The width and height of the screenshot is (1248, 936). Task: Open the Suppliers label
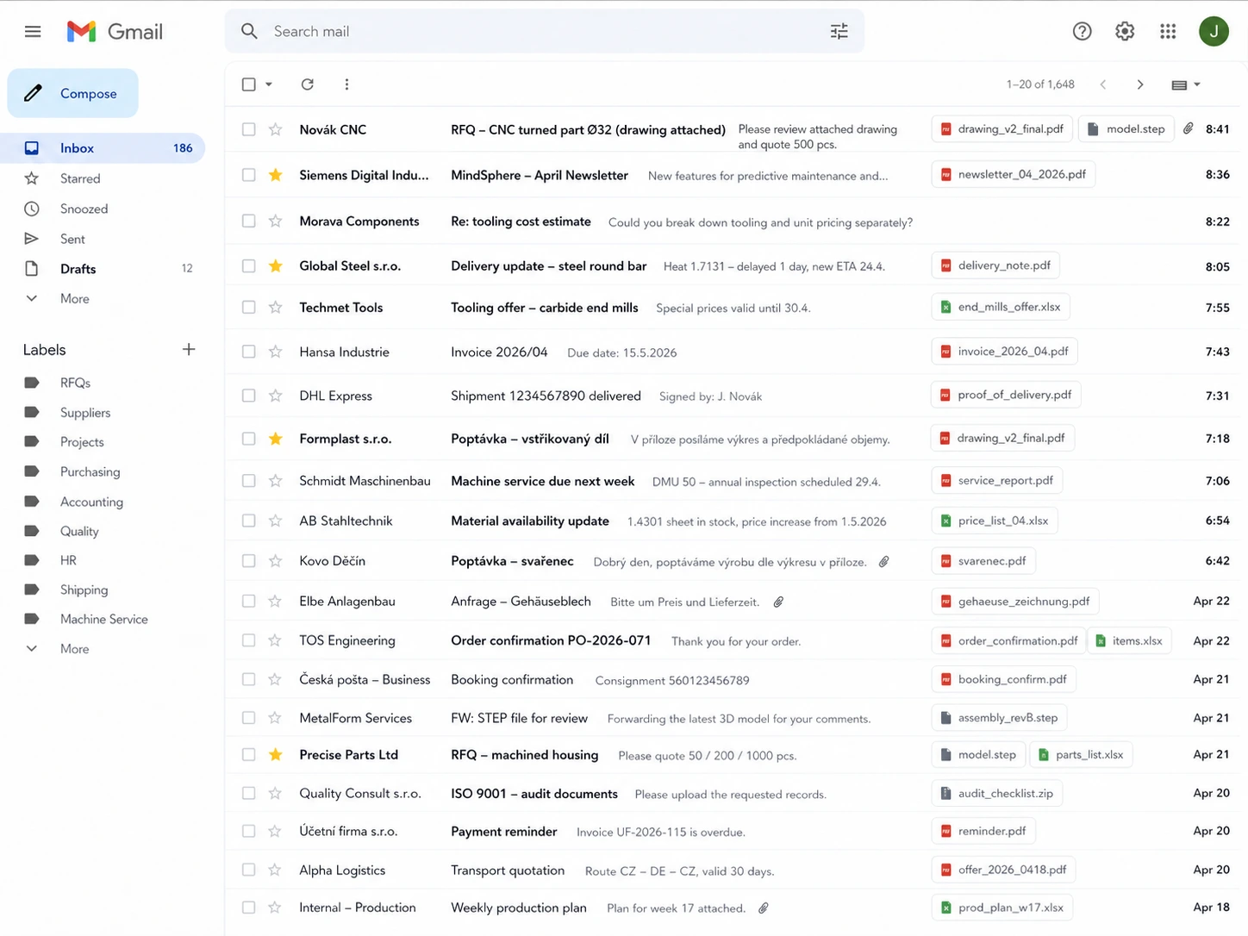85,413
